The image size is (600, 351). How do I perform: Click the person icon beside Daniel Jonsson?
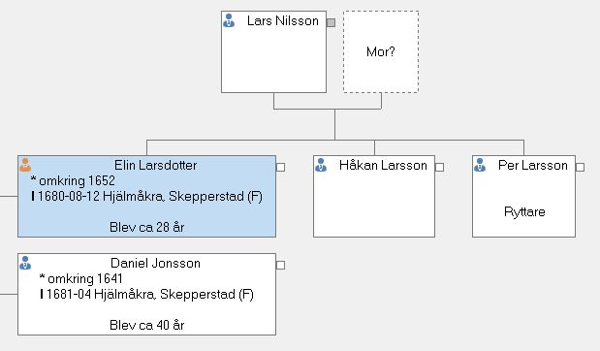click(x=25, y=263)
